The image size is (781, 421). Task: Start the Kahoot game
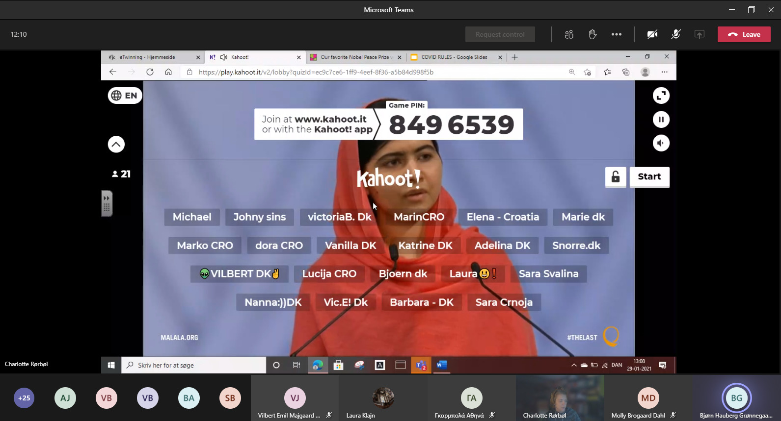coord(649,177)
